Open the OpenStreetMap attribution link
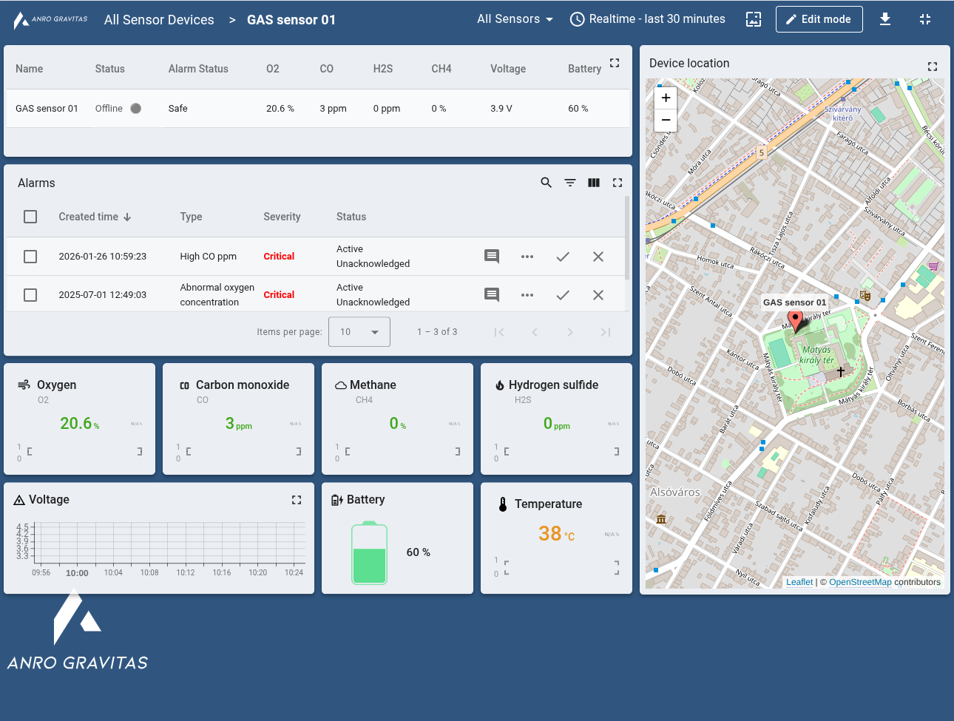This screenshot has width=954, height=721. (x=859, y=582)
